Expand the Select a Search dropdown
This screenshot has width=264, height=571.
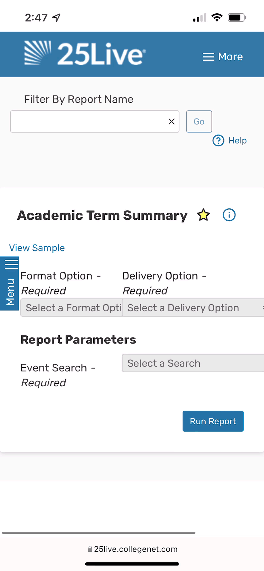tap(193, 363)
